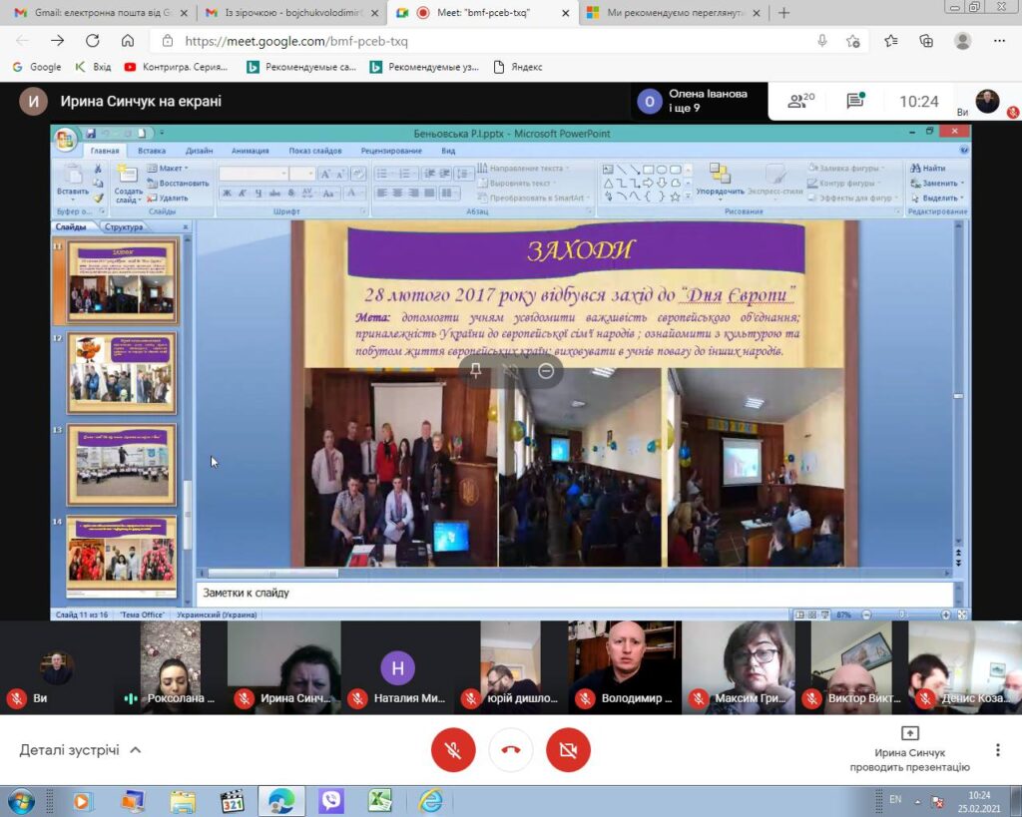Open Meet more options three-dot menu
Image resolution: width=1022 pixels, height=817 pixels.
(997, 750)
